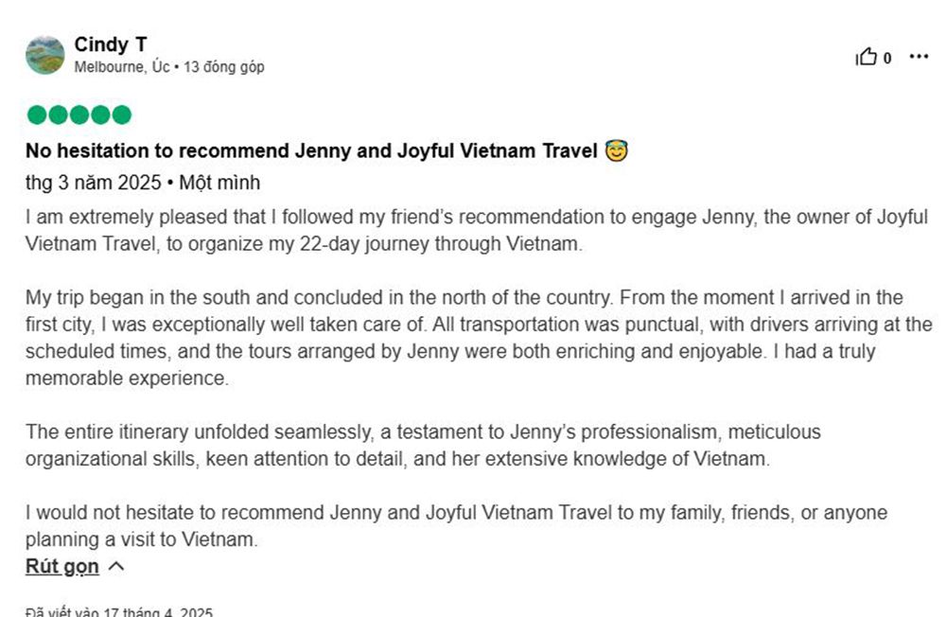Click the reviewer name Cindy T
Viewport: 946px width, 617px height.
(111, 44)
